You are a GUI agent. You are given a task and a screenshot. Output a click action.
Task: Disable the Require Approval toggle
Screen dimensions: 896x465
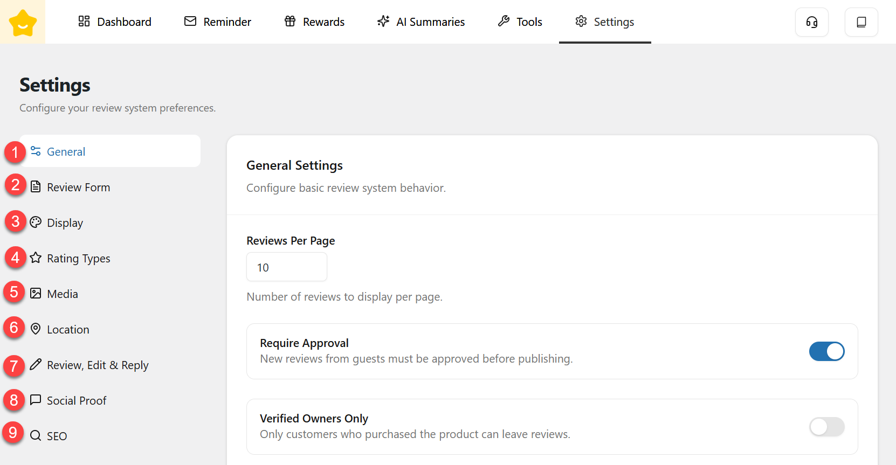pos(826,351)
